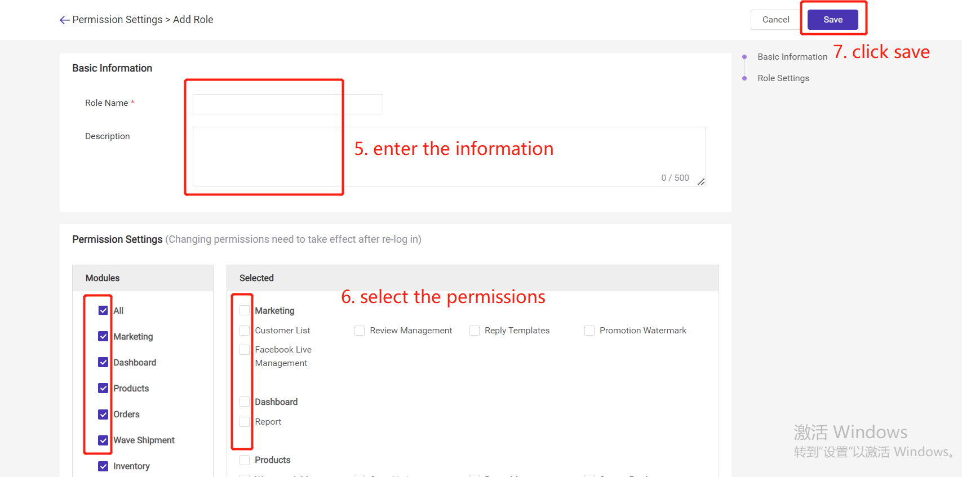Click the Basic Information anchor dot

click(x=744, y=57)
